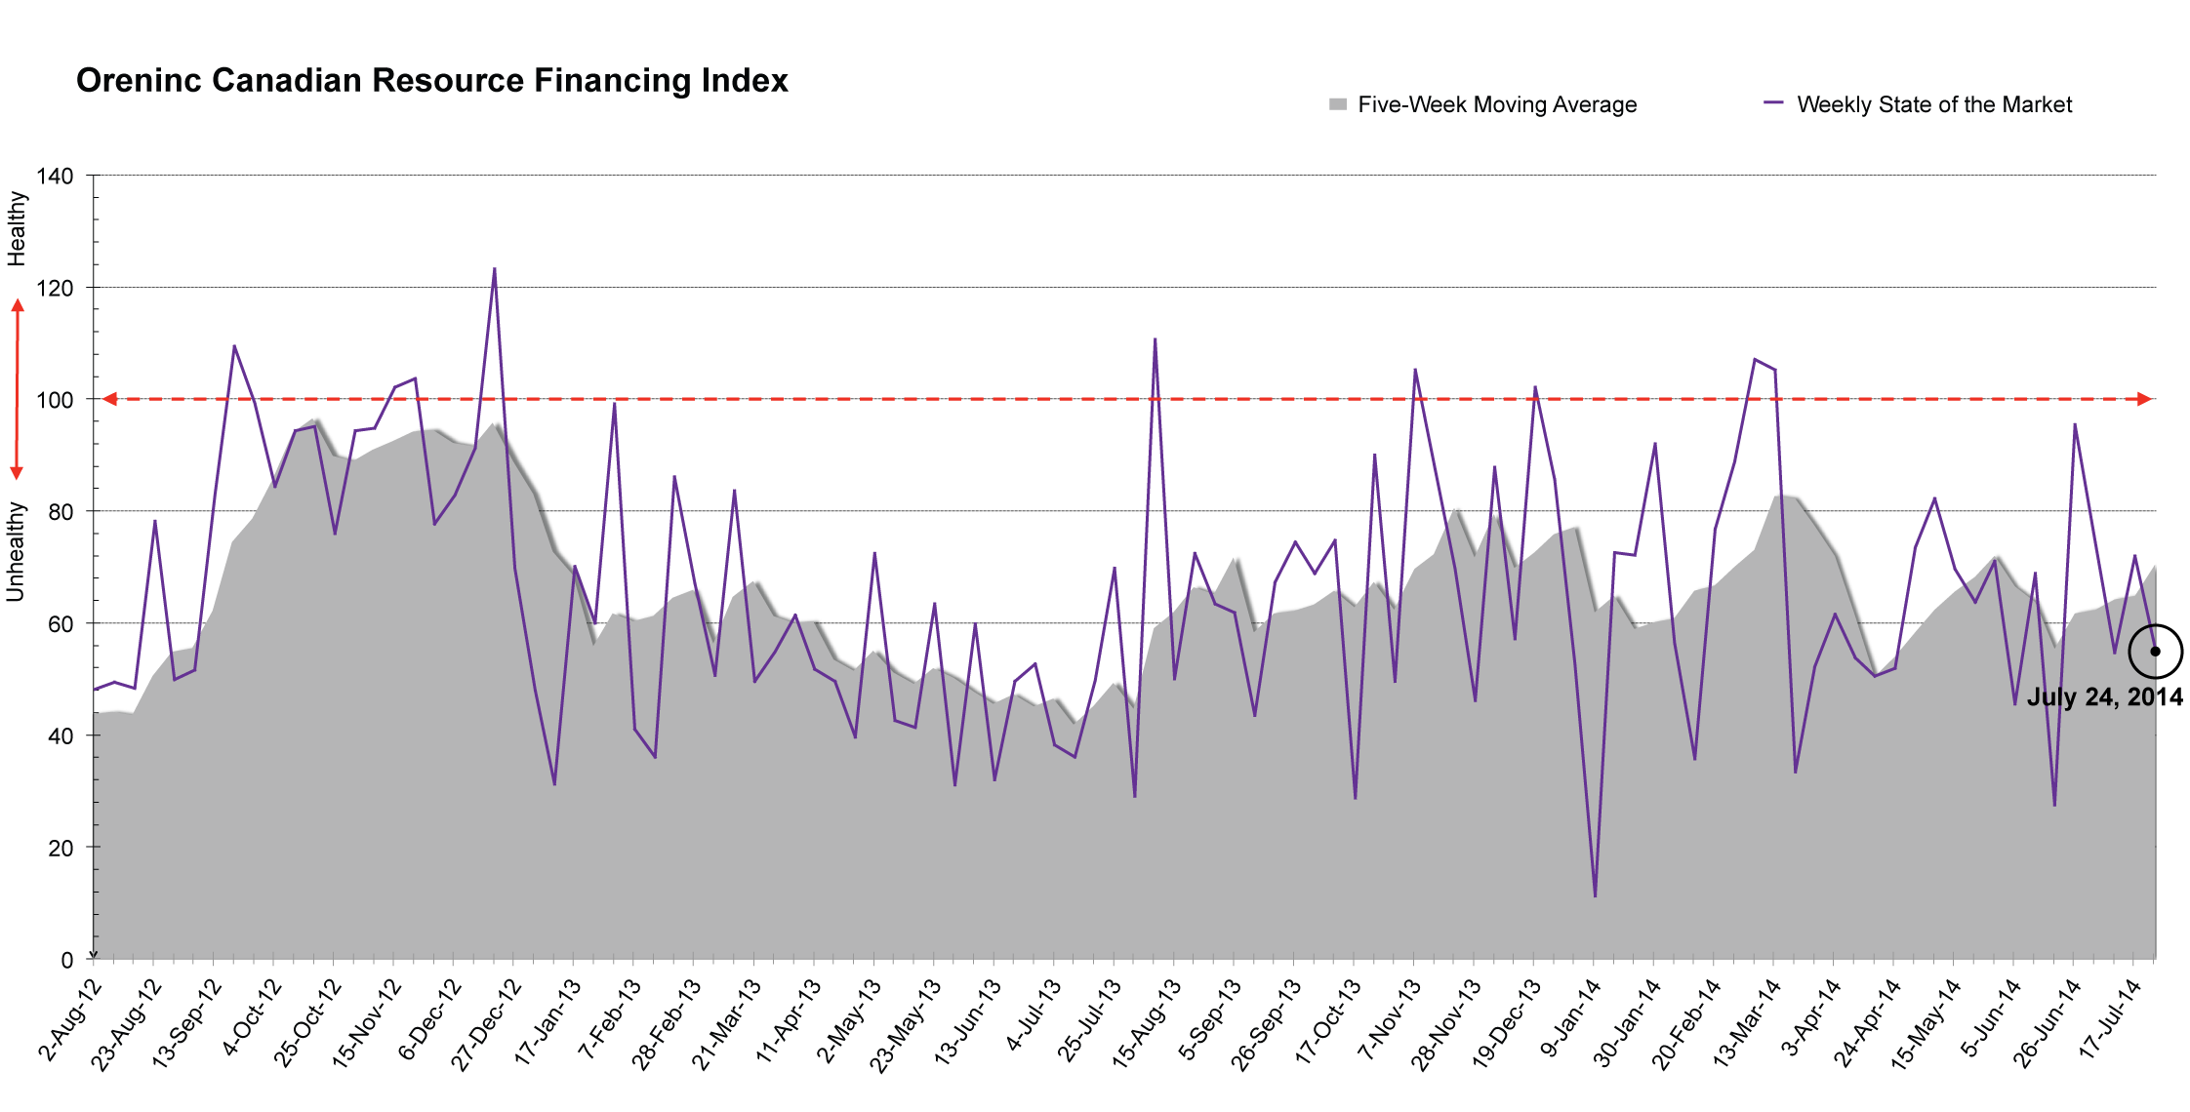Image resolution: width=2190 pixels, height=1112 pixels.
Task: Click the 17-Oct-13 x-axis date label
Action: [x=1328, y=1022]
